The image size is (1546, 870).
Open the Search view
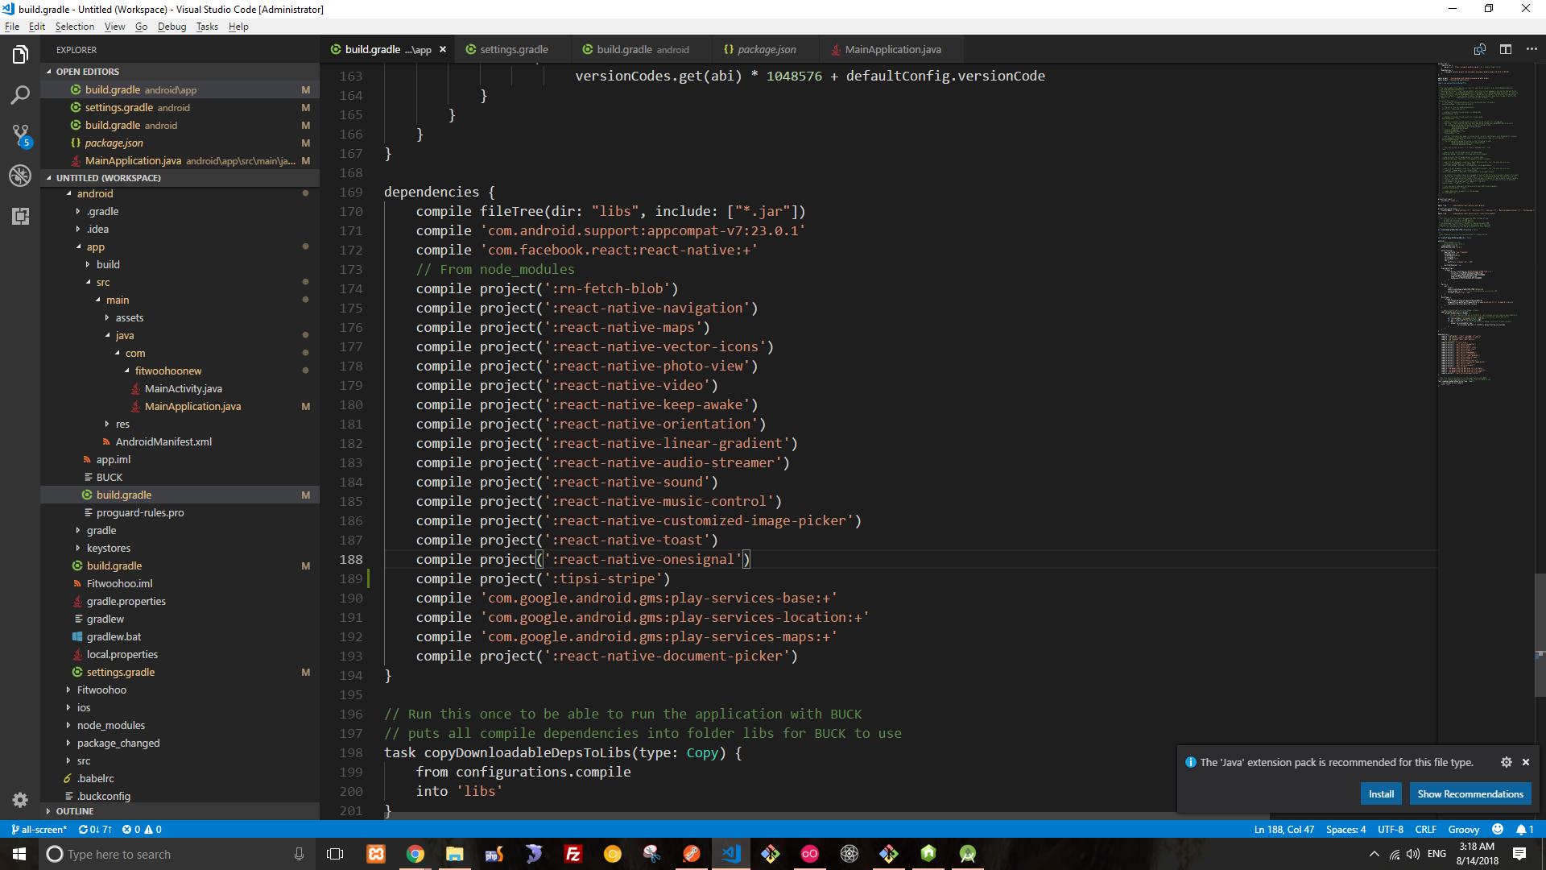click(20, 95)
